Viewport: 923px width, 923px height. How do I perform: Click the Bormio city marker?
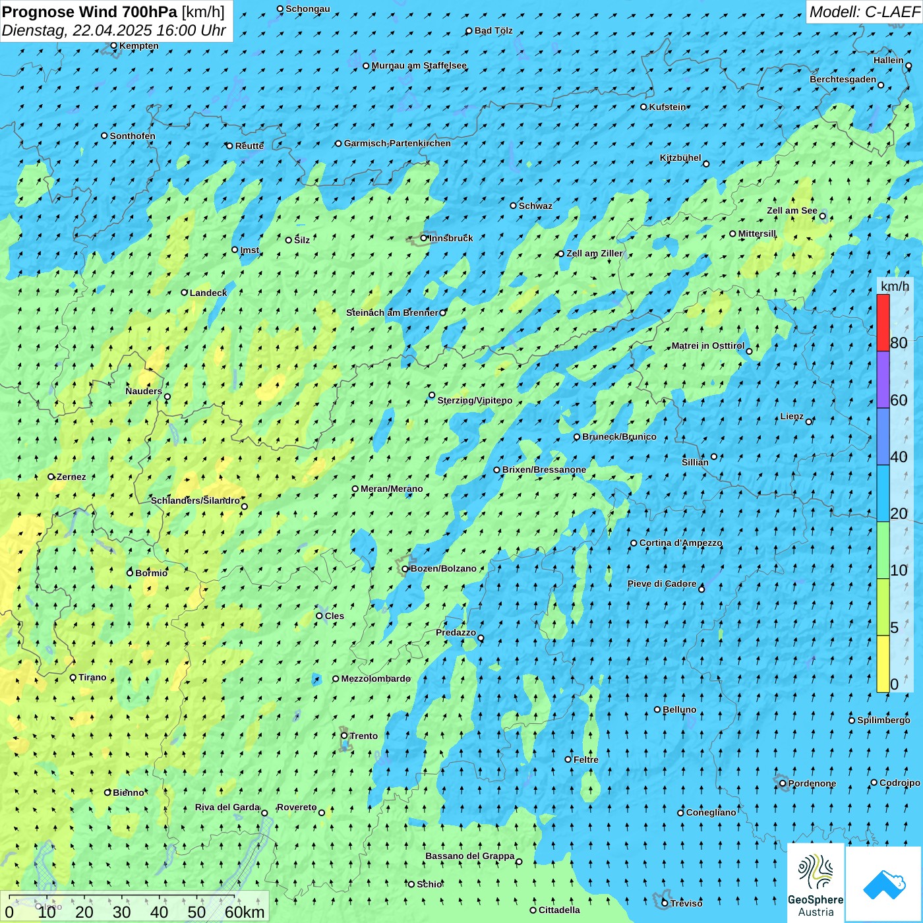130,573
